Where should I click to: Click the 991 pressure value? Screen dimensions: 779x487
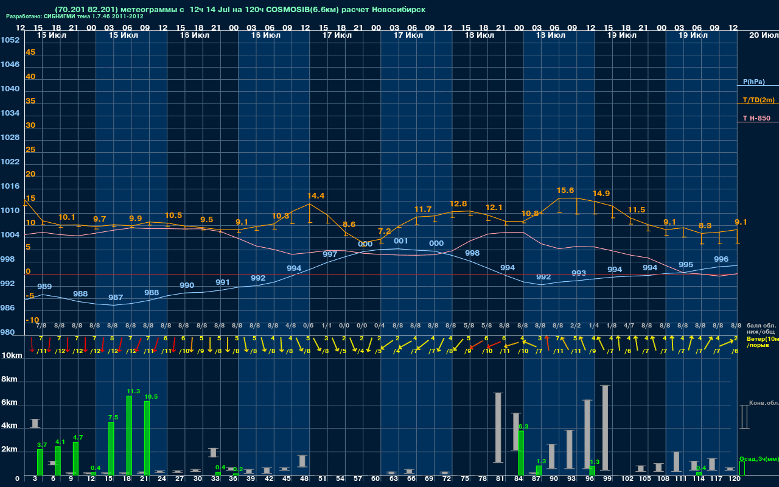pyautogui.click(x=223, y=282)
